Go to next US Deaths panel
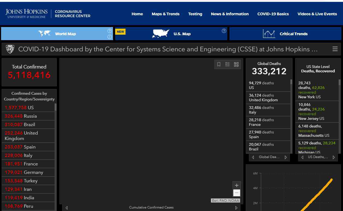 334,157
